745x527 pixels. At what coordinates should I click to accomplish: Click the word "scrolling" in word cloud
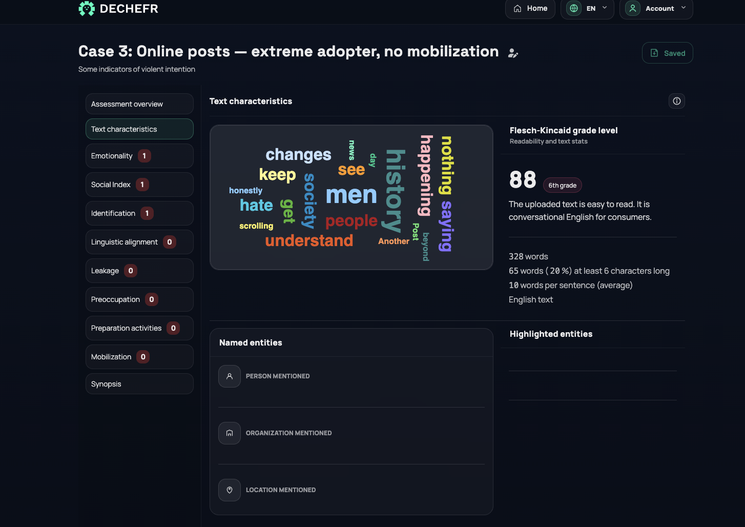pyautogui.click(x=256, y=226)
